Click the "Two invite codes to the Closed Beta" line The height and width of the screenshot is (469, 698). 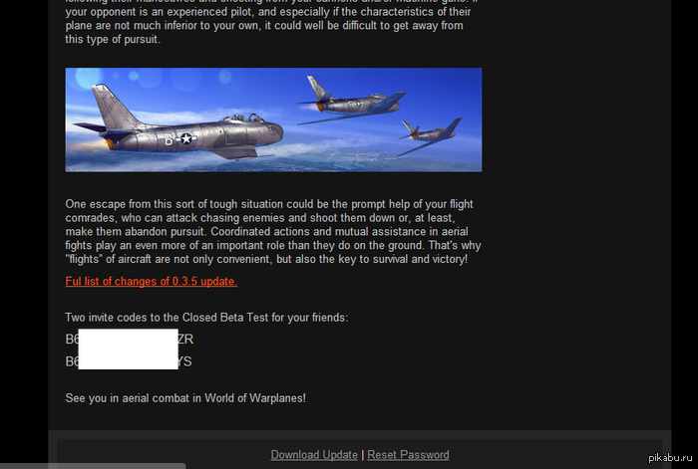pos(206,318)
